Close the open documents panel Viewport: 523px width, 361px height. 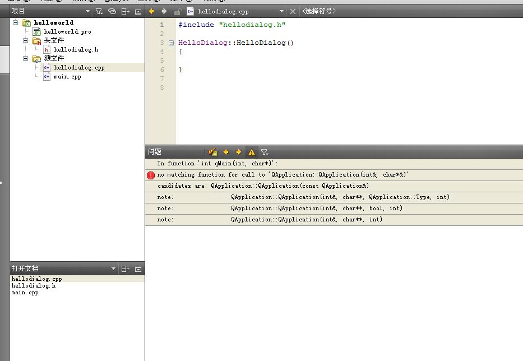138,269
